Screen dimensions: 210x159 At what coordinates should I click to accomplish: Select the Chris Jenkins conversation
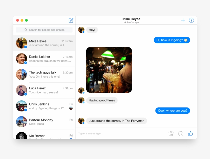click(x=44, y=106)
